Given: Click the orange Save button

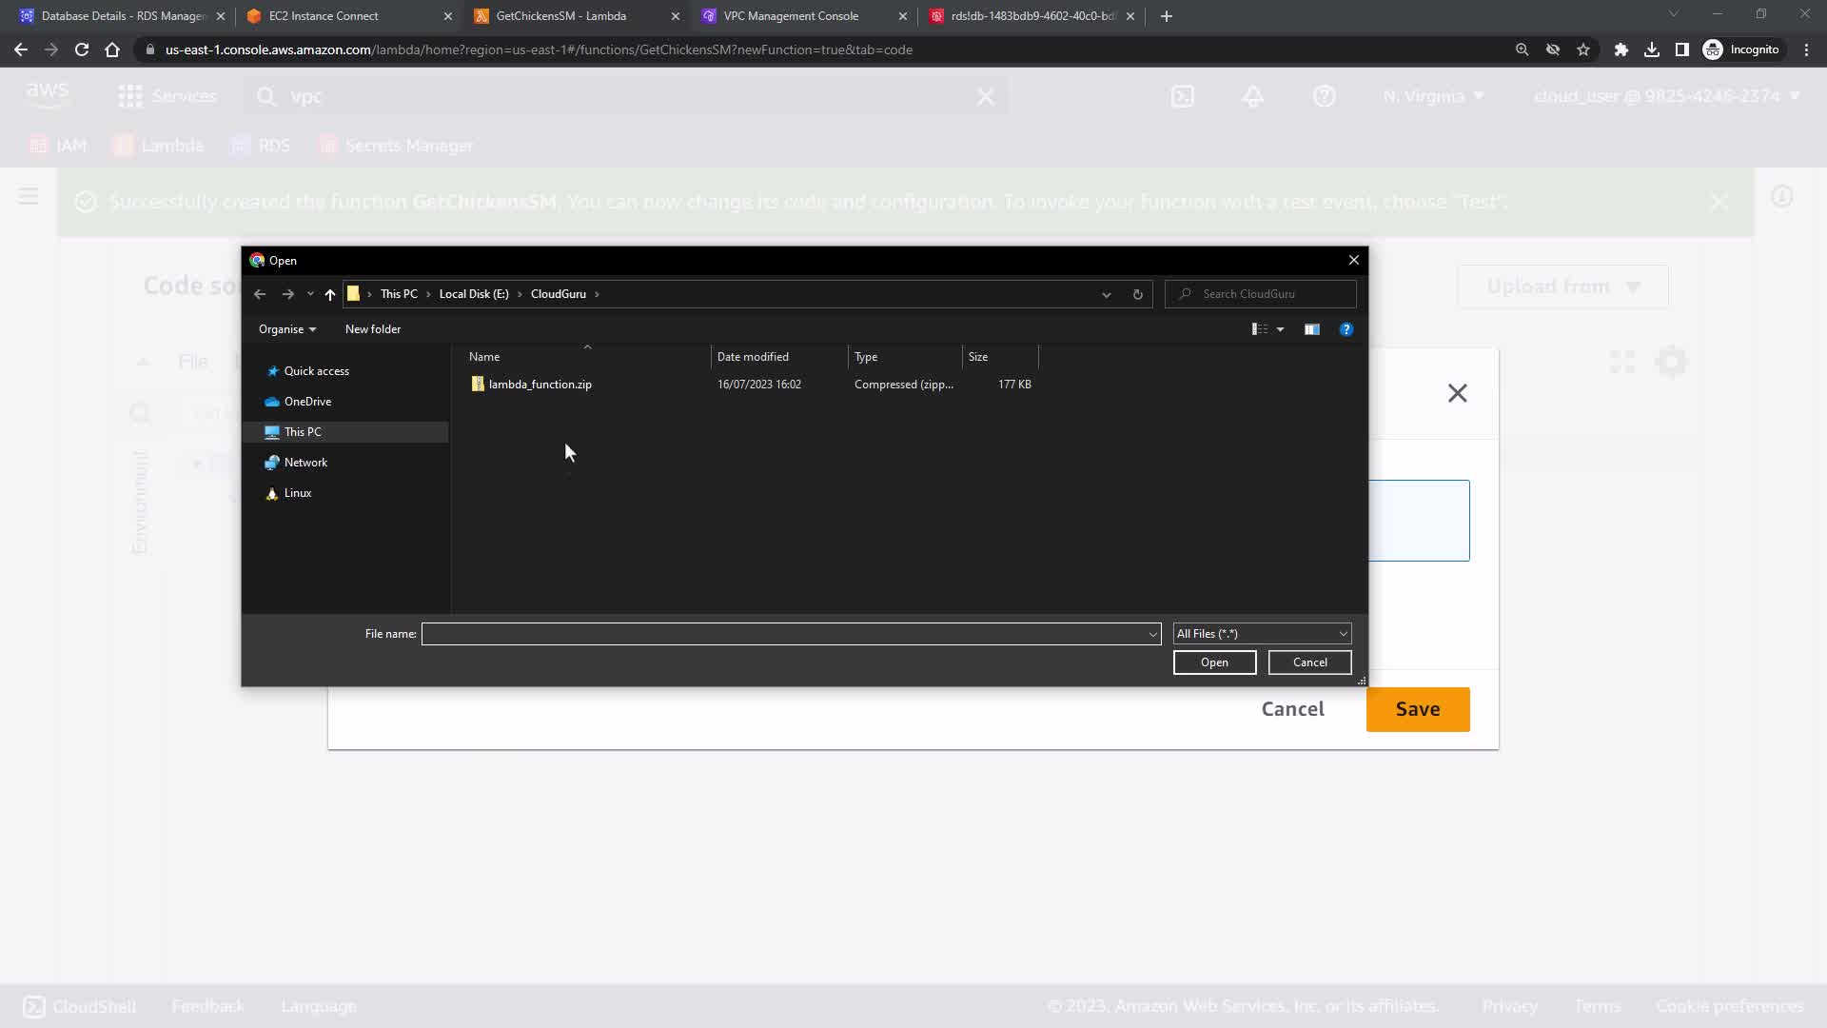Looking at the screenshot, I should click(x=1417, y=709).
